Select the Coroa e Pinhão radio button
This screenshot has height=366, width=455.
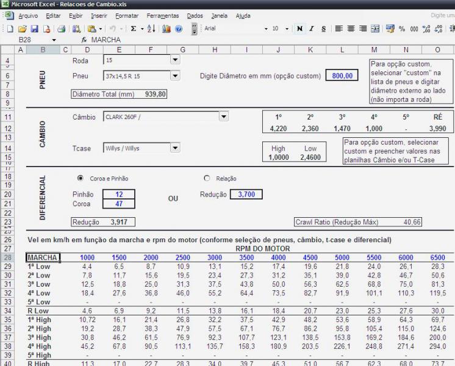(81, 178)
